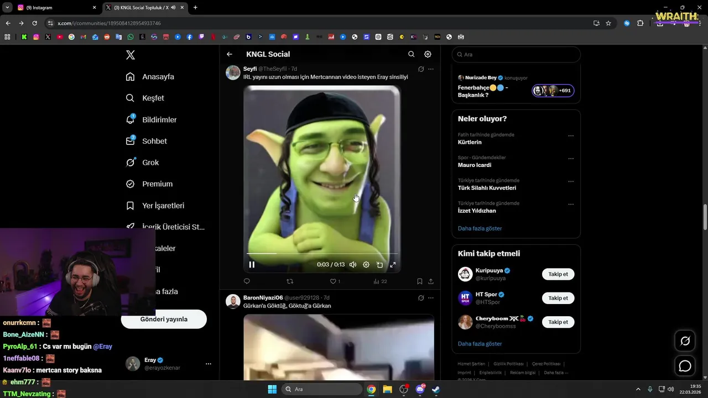Enable picture-in-picture for the video

379,265
